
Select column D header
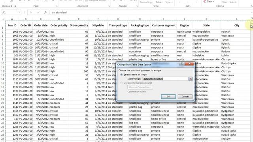[59, 19]
